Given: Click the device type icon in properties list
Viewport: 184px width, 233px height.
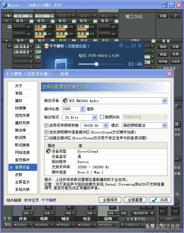Looking at the screenshot, I should point(48,151).
